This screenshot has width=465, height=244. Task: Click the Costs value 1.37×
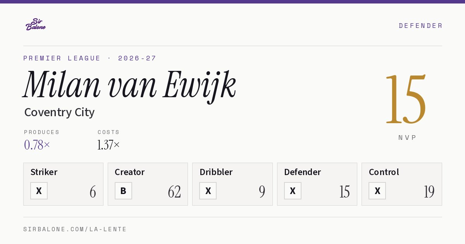(108, 145)
